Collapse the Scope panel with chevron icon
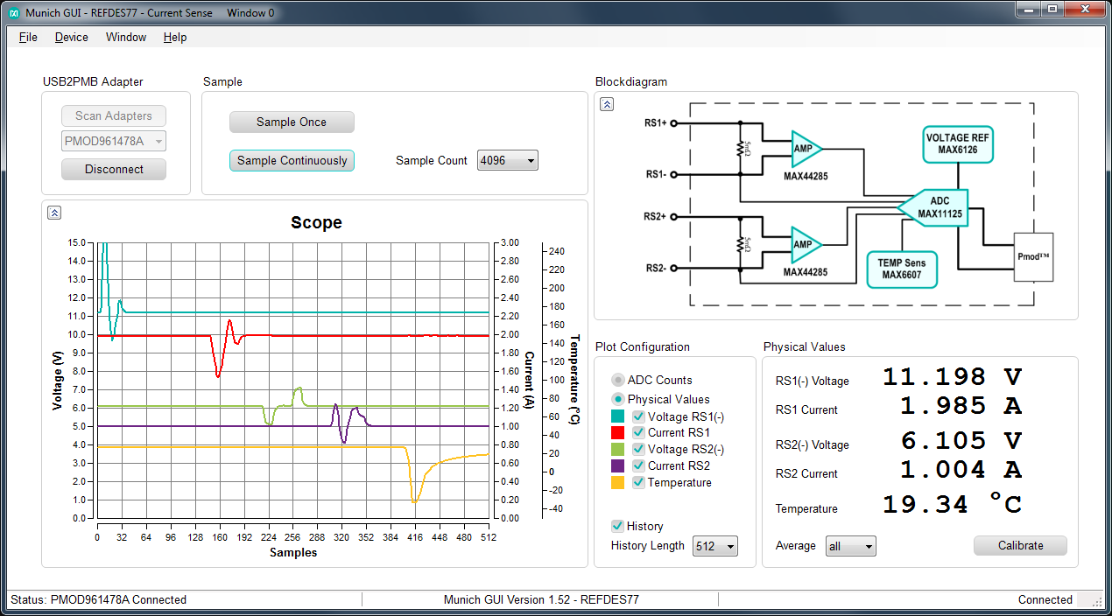Screen dimensions: 1112x616 click(x=54, y=213)
